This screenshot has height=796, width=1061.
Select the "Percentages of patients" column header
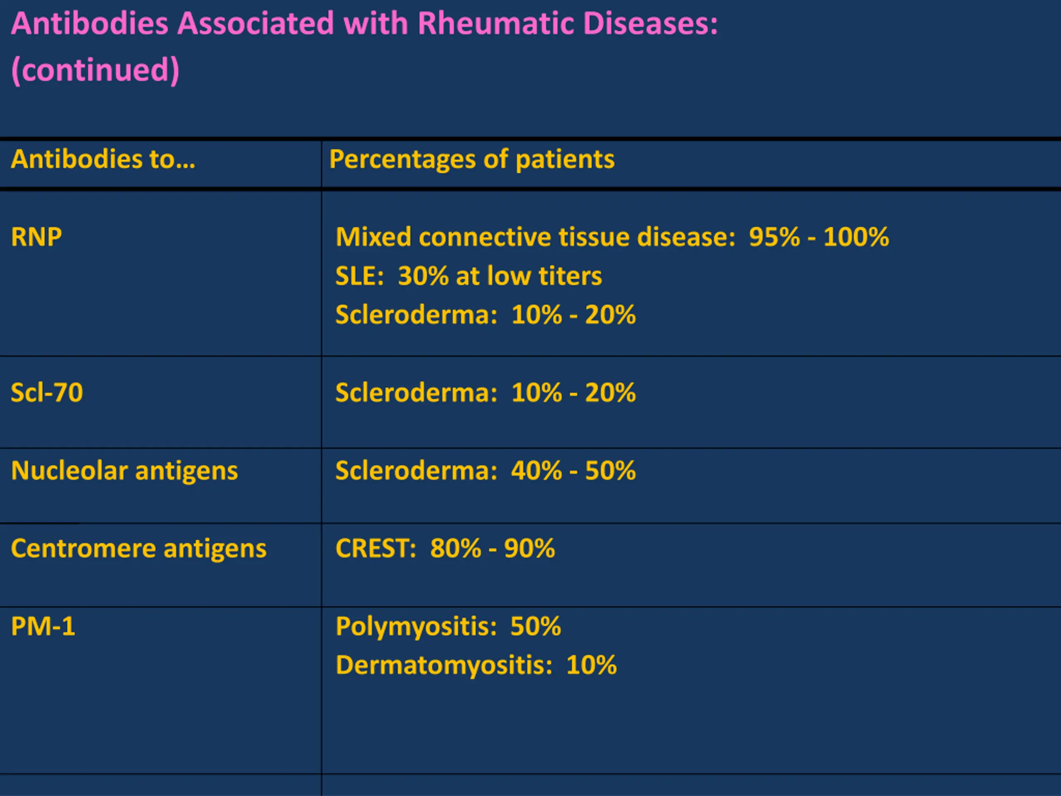point(472,159)
